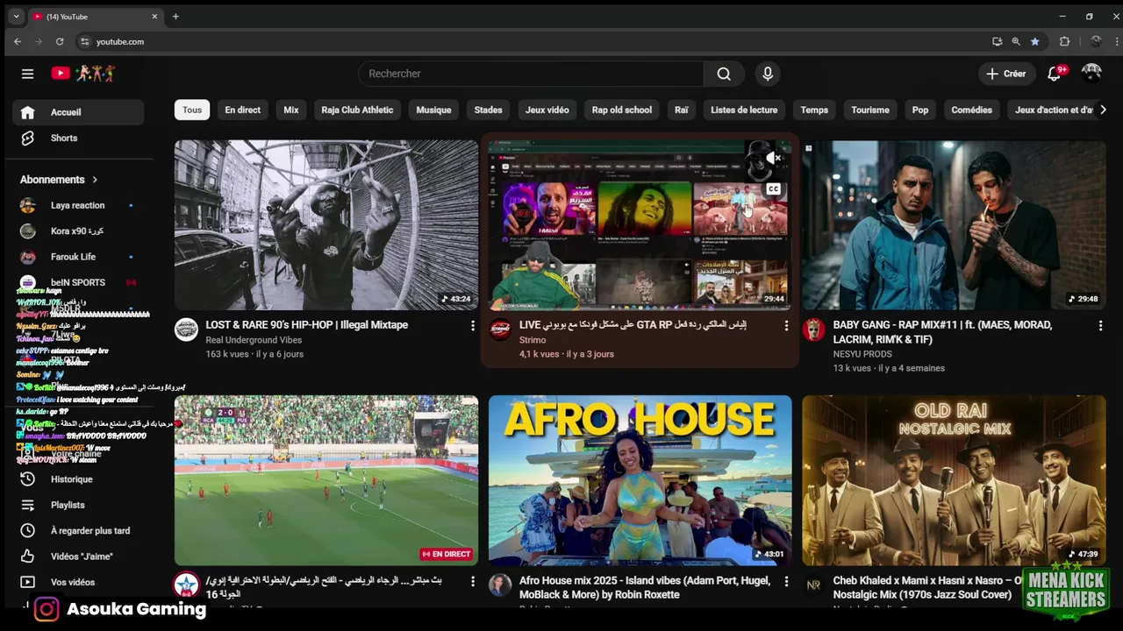Go to Accueil in sidebar
This screenshot has width=1123, height=631.
coord(78,112)
